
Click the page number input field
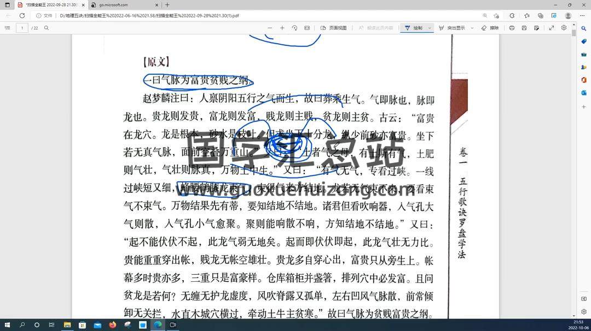point(22,28)
